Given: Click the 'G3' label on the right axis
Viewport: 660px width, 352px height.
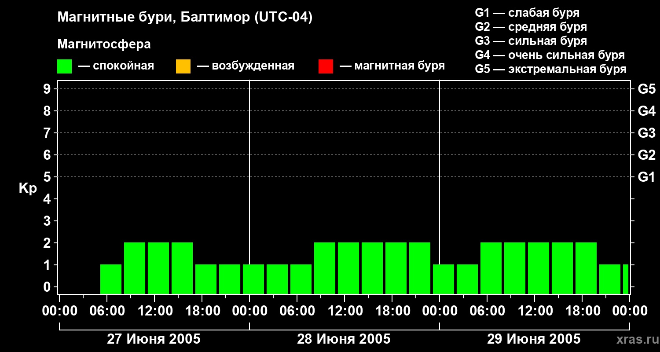Looking at the screenshot, I should click(x=646, y=133).
